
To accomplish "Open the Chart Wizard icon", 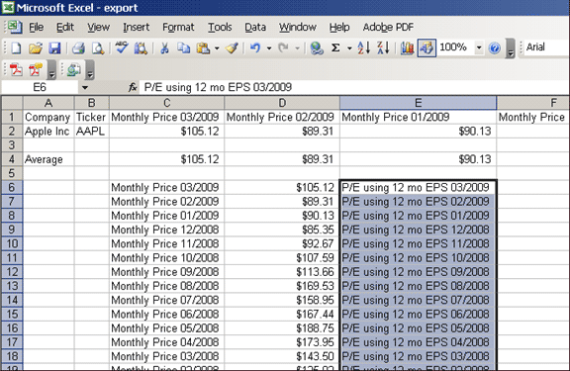I will click(x=407, y=47).
